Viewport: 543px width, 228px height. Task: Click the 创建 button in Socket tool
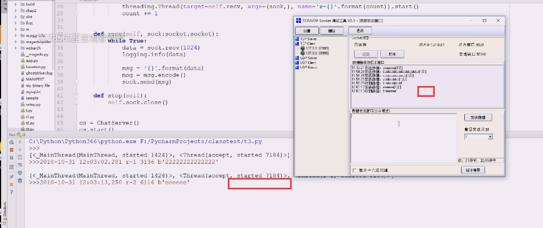[x=306, y=30]
